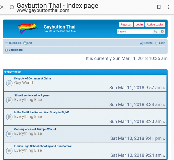Open Everything Else forum under Trump's Win topic

coord(28,134)
